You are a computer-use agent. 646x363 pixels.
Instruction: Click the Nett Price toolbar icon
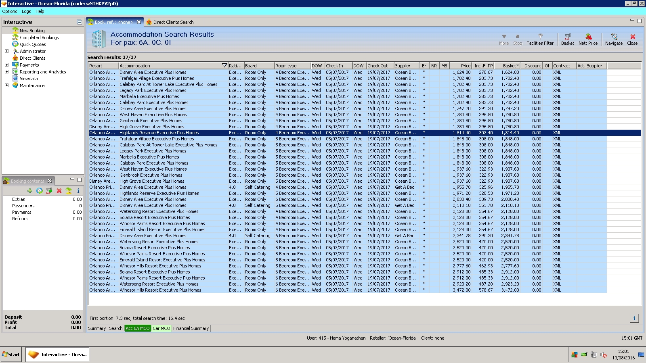coord(588,37)
